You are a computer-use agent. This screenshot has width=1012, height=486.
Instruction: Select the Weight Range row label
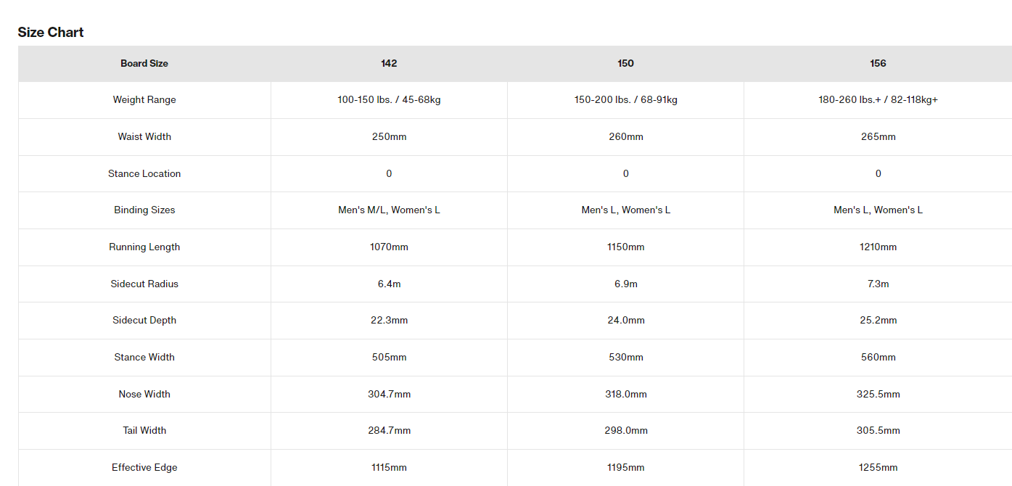coord(144,99)
